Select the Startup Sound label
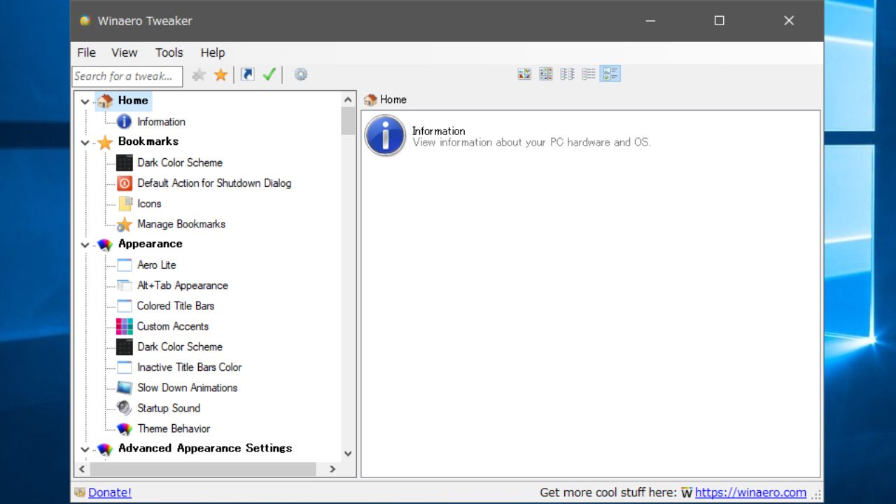Screen dimensions: 896x504 [x=169, y=408]
